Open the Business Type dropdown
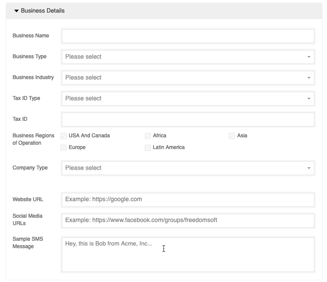 (188, 57)
